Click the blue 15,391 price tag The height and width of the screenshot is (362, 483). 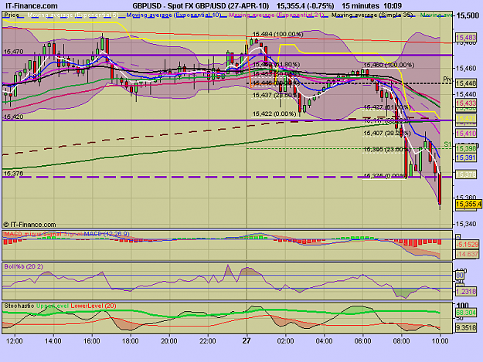point(466,157)
